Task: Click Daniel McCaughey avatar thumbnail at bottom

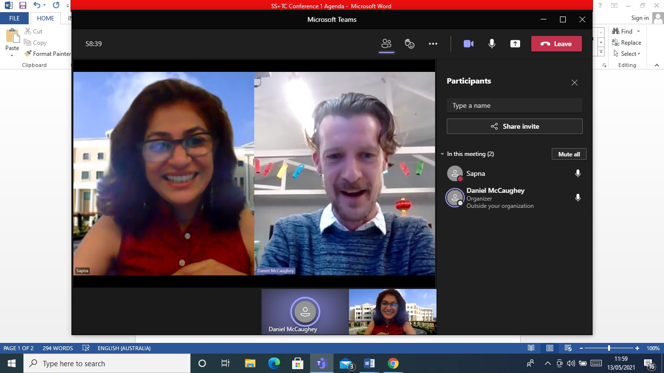Action: 305,311
